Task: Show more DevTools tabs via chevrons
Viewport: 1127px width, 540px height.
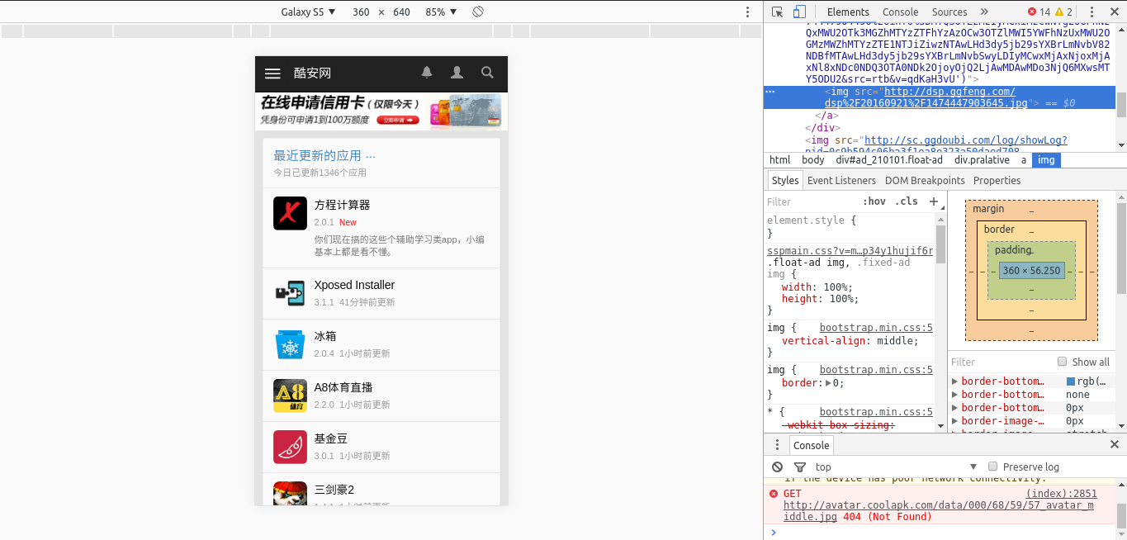Action: point(984,12)
